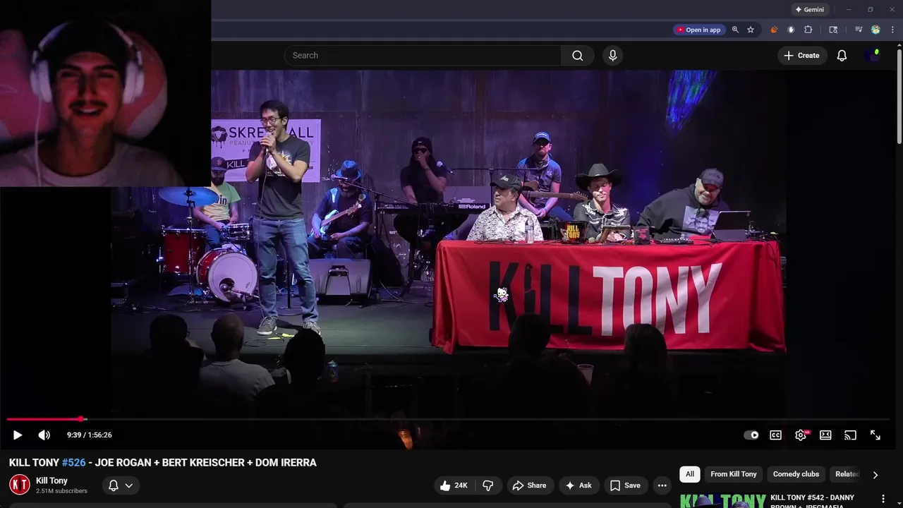Click the Gemini button in title bar

click(809, 10)
